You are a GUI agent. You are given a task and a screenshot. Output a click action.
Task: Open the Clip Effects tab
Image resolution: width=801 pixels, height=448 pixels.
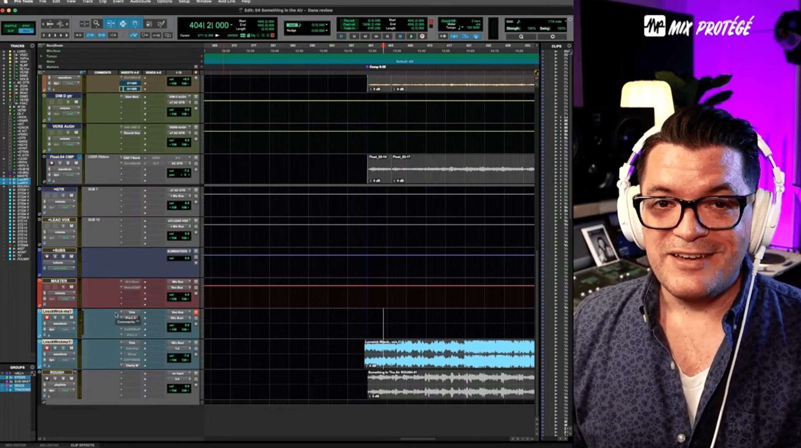pyautogui.click(x=82, y=445)
